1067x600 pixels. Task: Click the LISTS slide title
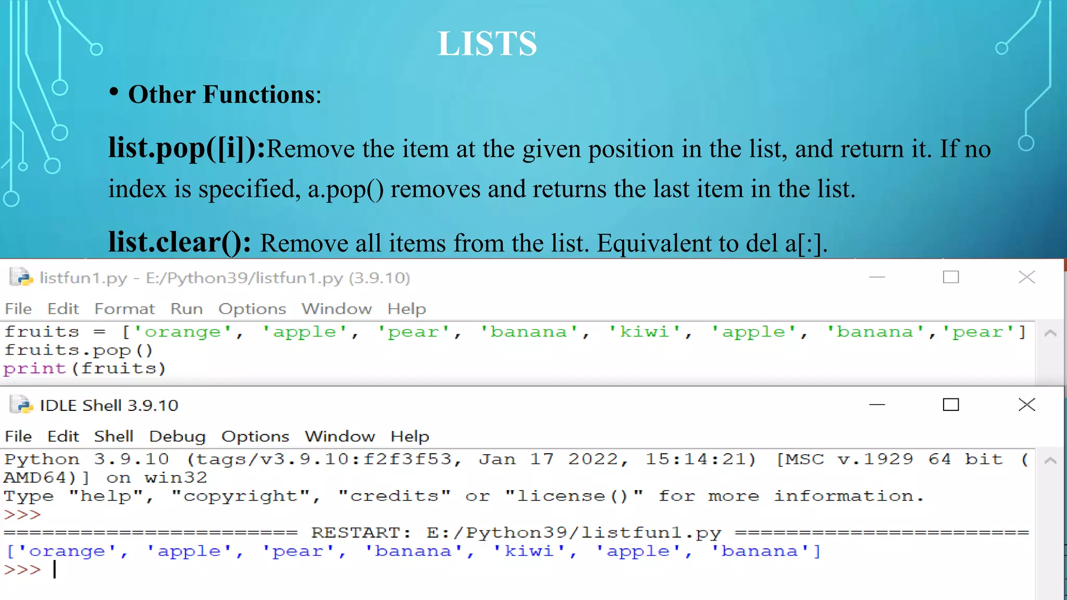coord(487,43)
